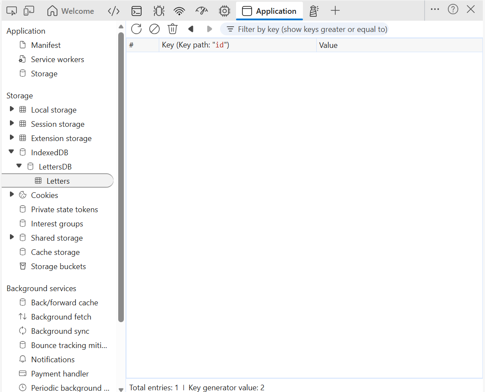Open Background sync
Viewport: 485px width, 392px height.
coord(60,331)
